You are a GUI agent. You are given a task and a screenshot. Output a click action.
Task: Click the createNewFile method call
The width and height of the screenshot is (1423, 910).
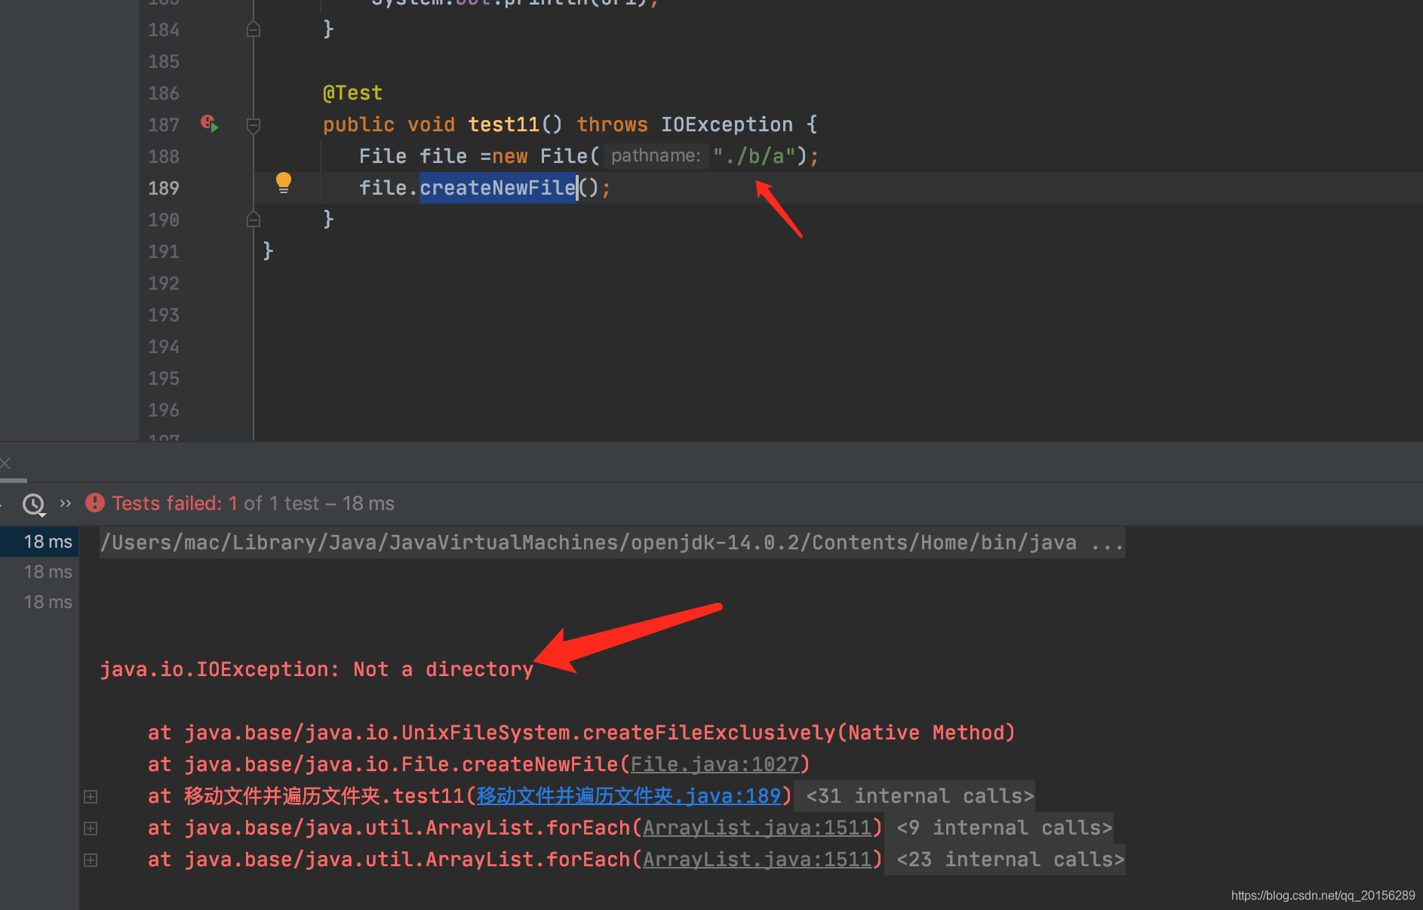point(497,188)
